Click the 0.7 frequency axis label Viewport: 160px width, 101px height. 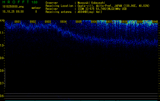2,83
